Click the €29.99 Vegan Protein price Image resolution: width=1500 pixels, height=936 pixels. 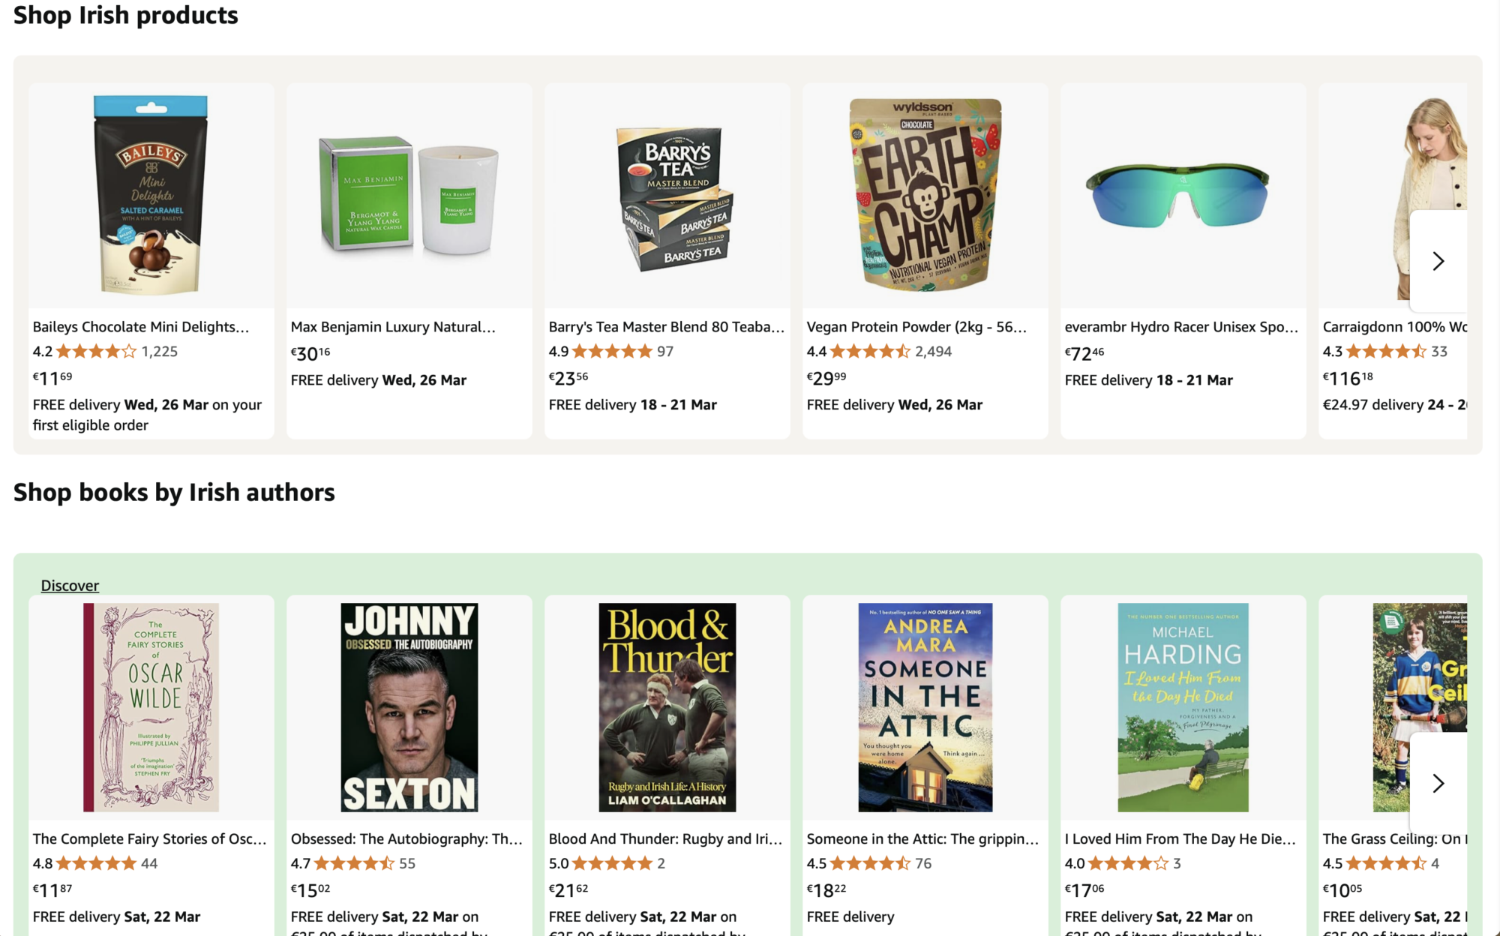point(826,377)
